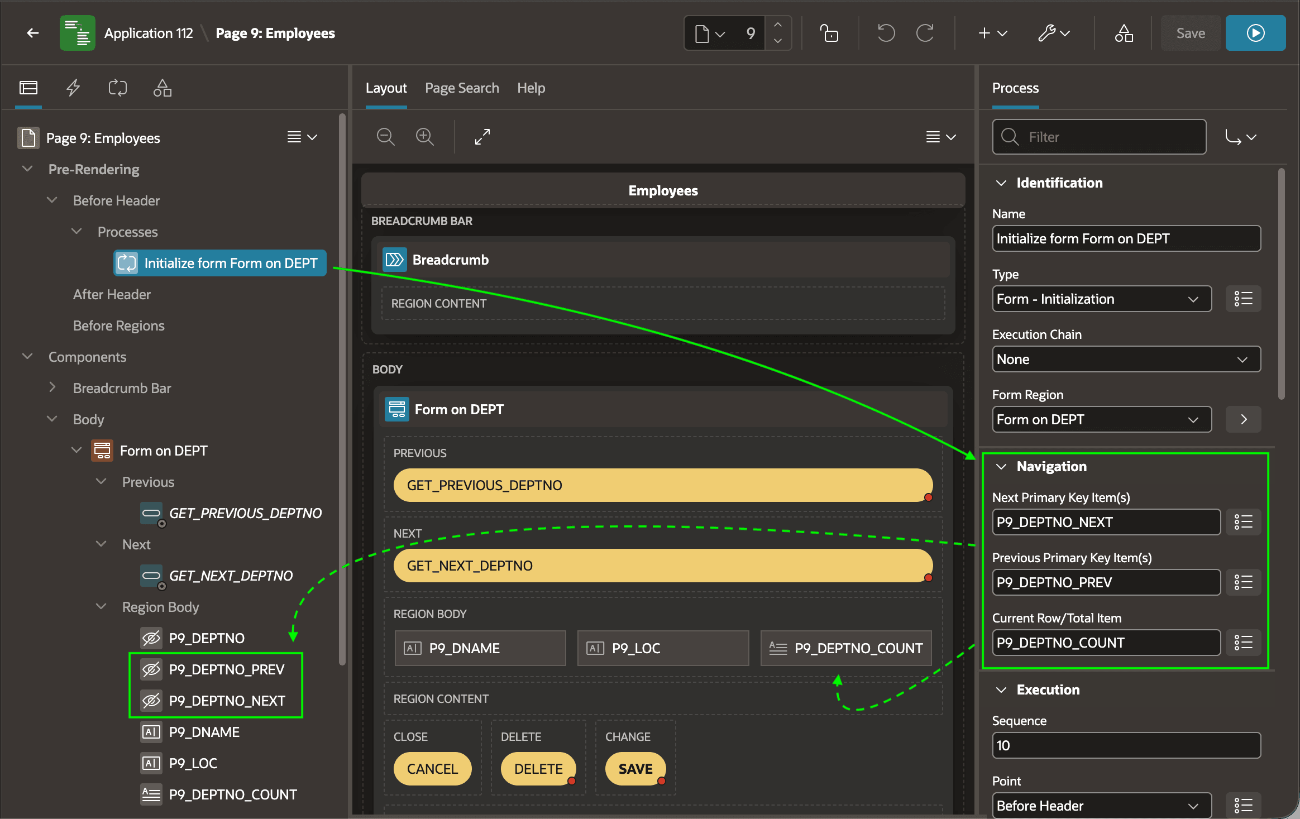Open the Create plus menu
The image size is (1300, 819).
[993, 33]
